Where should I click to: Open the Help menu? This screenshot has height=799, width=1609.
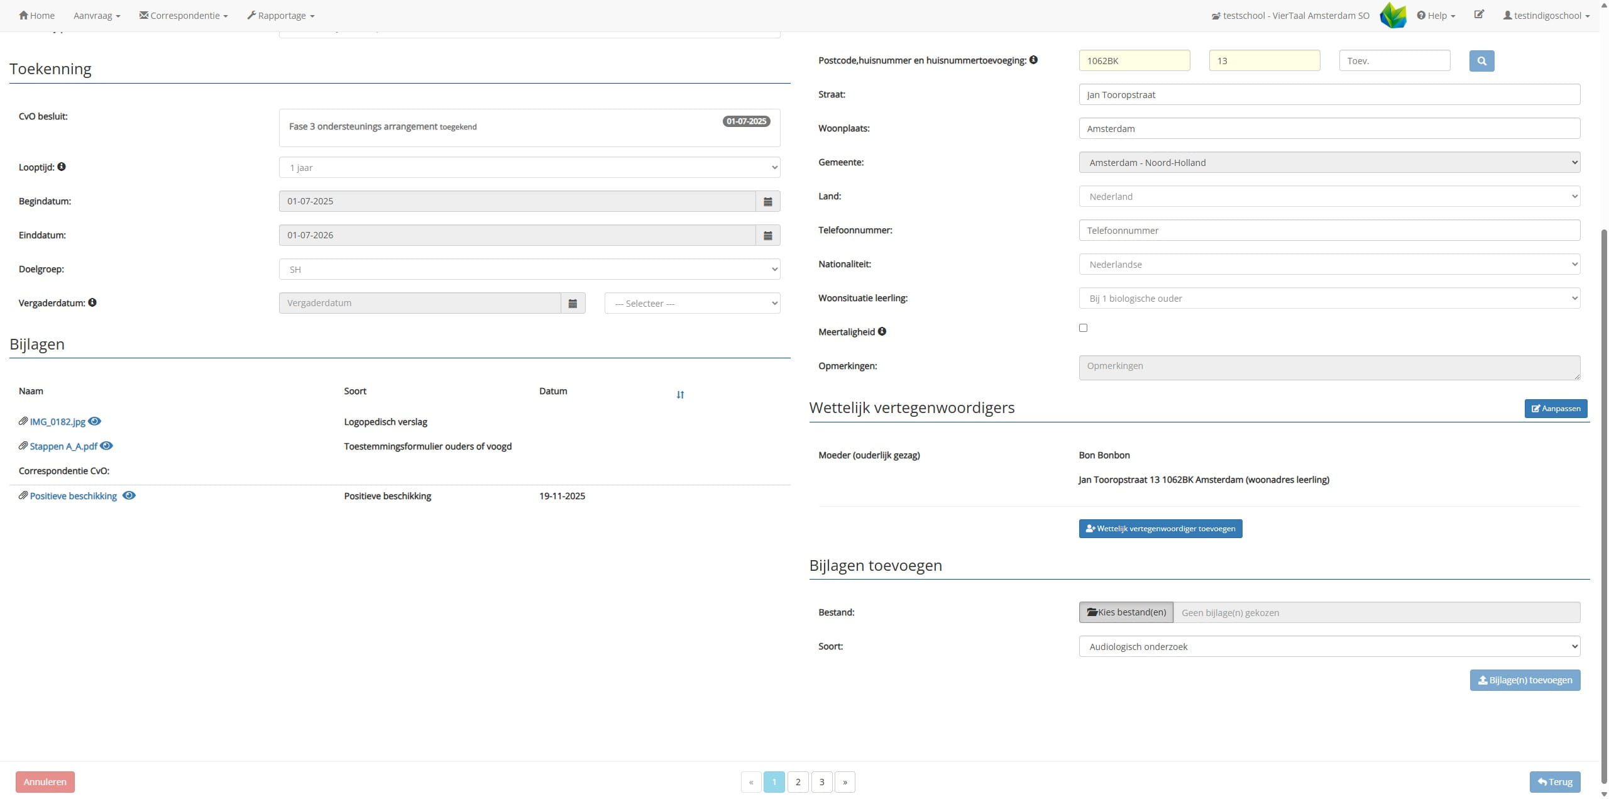click(1436, 16)
